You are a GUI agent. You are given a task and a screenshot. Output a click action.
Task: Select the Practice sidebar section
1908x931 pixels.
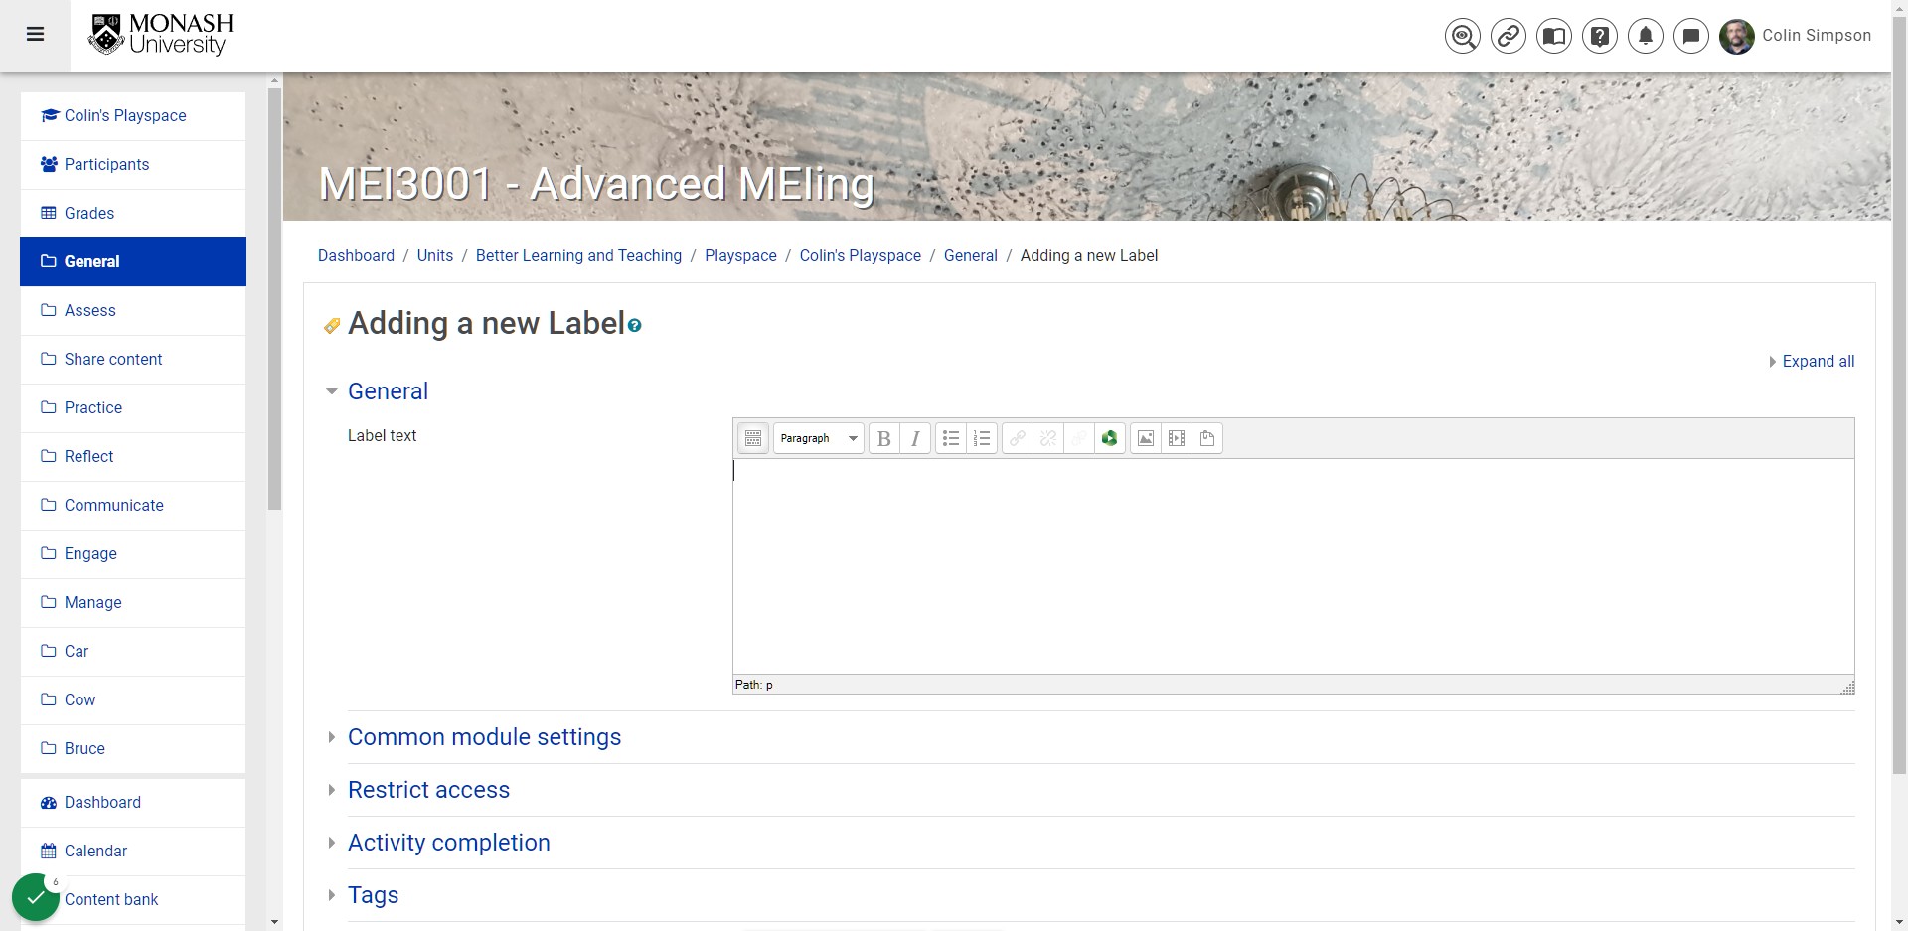tap(133, 408)
